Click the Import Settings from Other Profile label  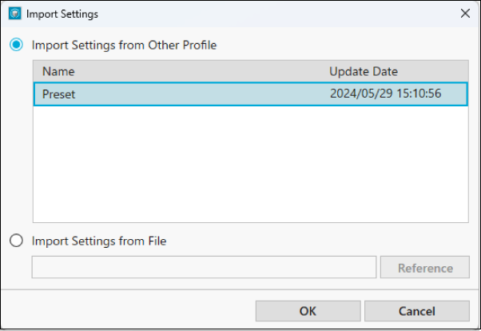point(124,45)
